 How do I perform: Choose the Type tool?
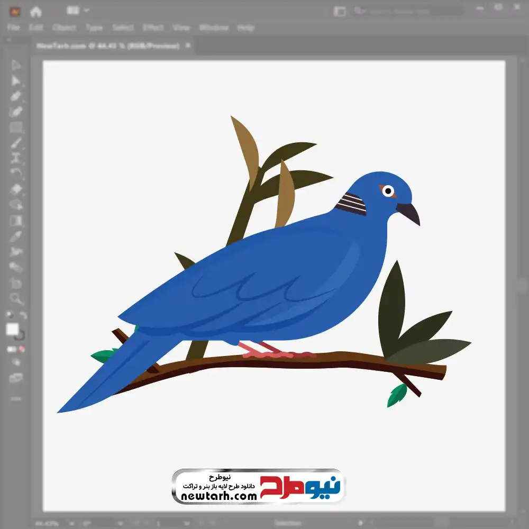[x=16, y=158]
